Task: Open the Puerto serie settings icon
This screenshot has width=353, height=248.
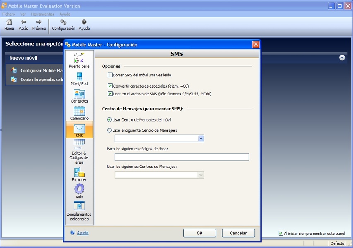Action: coord(79,58)
